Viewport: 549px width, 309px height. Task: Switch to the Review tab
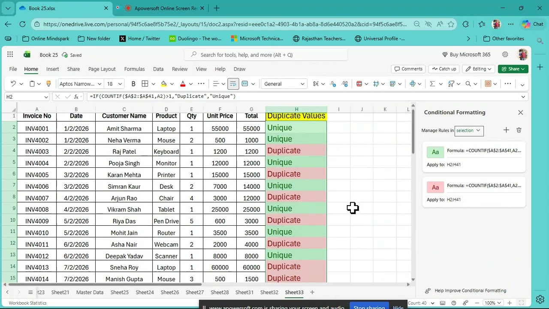coord(180,69)
